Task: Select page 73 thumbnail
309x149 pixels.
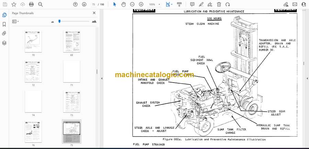Action: [71, 102]
